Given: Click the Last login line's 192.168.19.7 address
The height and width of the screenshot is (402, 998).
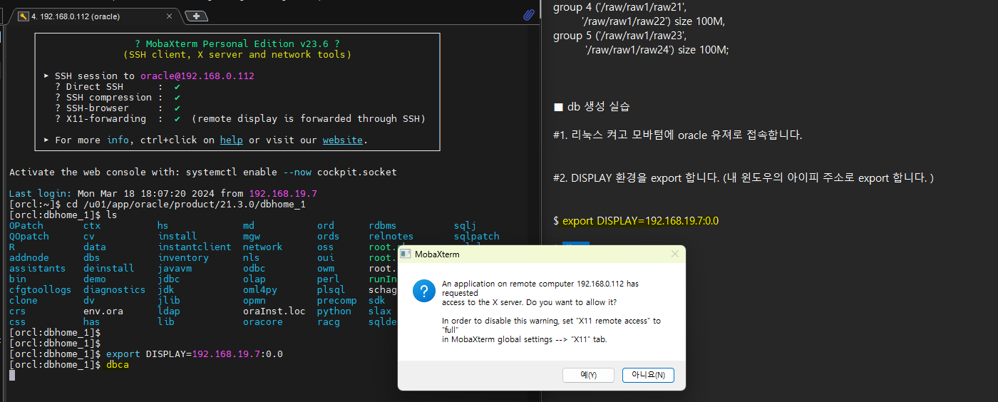Looking at the screenshot, I should pos(283,194).
